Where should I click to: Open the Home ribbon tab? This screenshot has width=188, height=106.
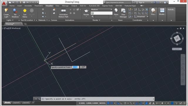pos(12,6)
